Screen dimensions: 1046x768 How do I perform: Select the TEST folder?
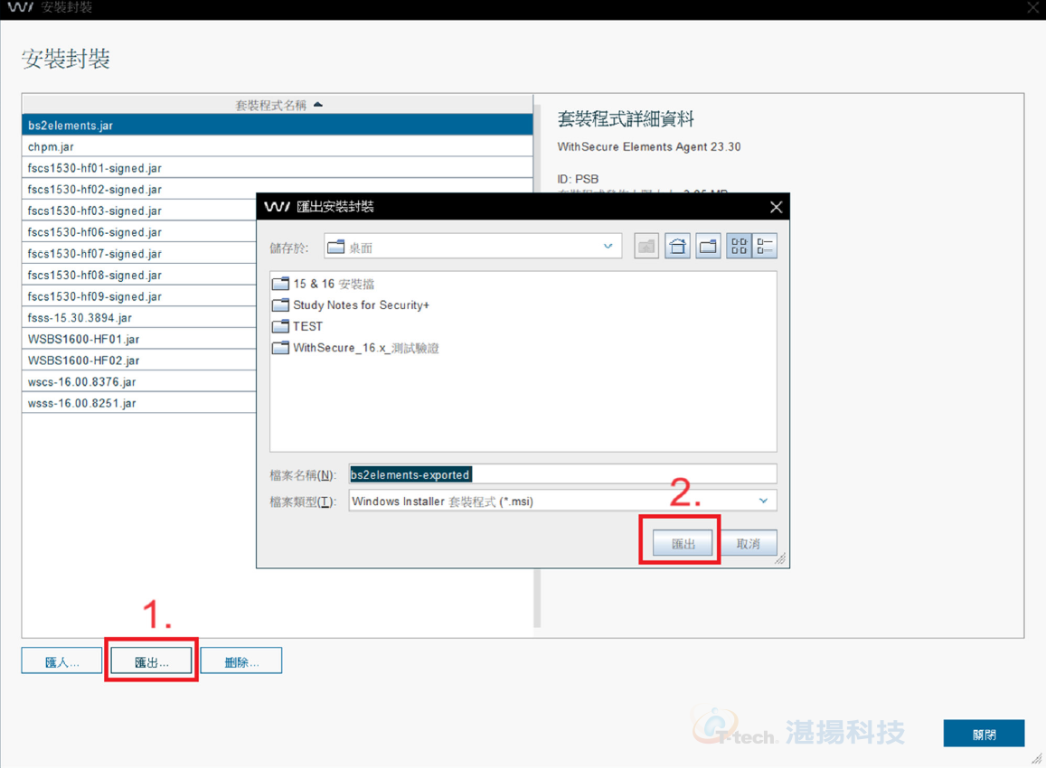[297, 327]
